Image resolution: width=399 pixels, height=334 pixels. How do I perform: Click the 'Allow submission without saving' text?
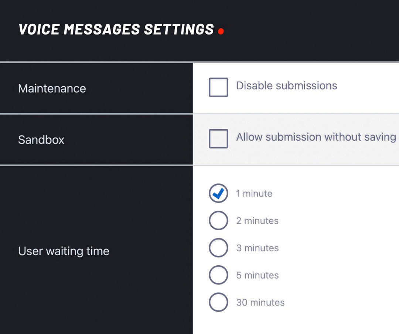pyautogui.click(x=316, y=137)
